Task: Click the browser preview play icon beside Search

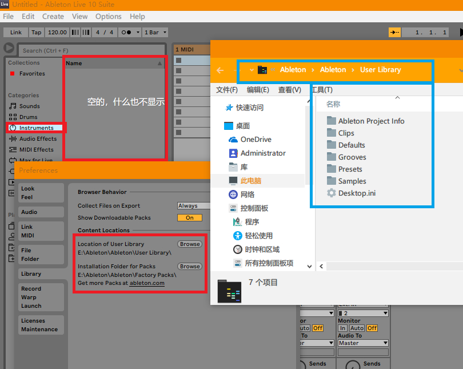Action: pos(9,48)
